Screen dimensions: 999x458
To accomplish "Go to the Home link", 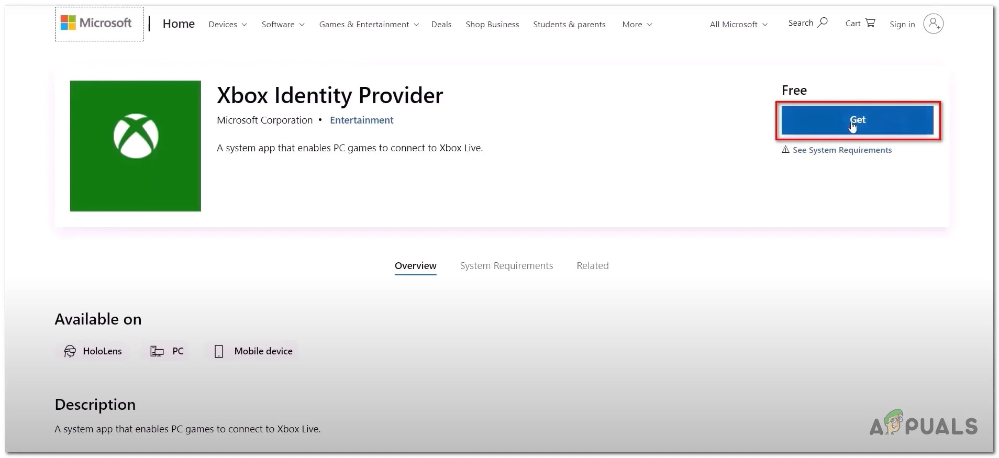I will click(x=179, y=24).
